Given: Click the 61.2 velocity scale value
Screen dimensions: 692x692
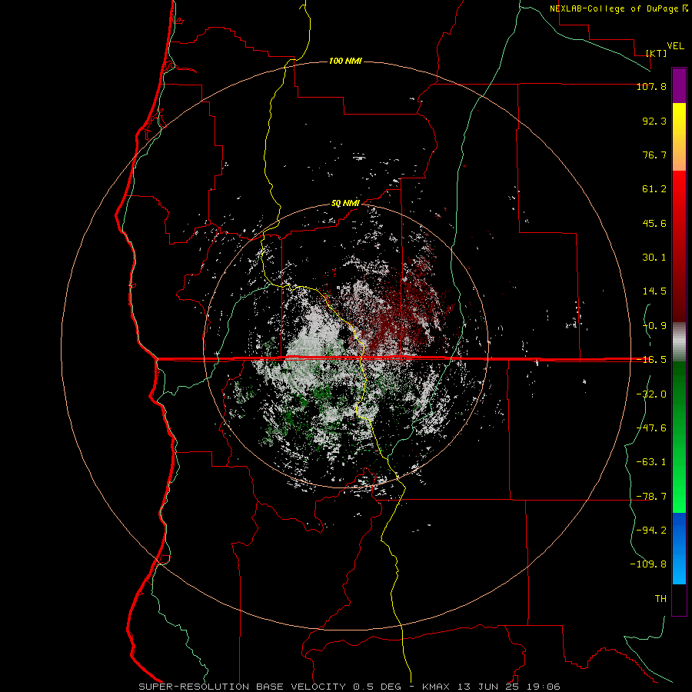Looking at the screenshot, I should (654, 189).
